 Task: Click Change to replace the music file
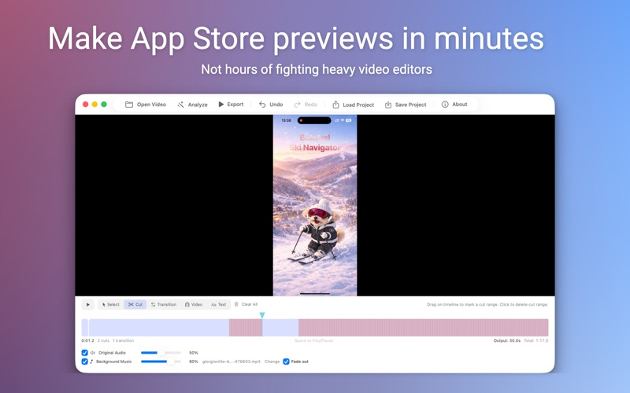(272, 362)
